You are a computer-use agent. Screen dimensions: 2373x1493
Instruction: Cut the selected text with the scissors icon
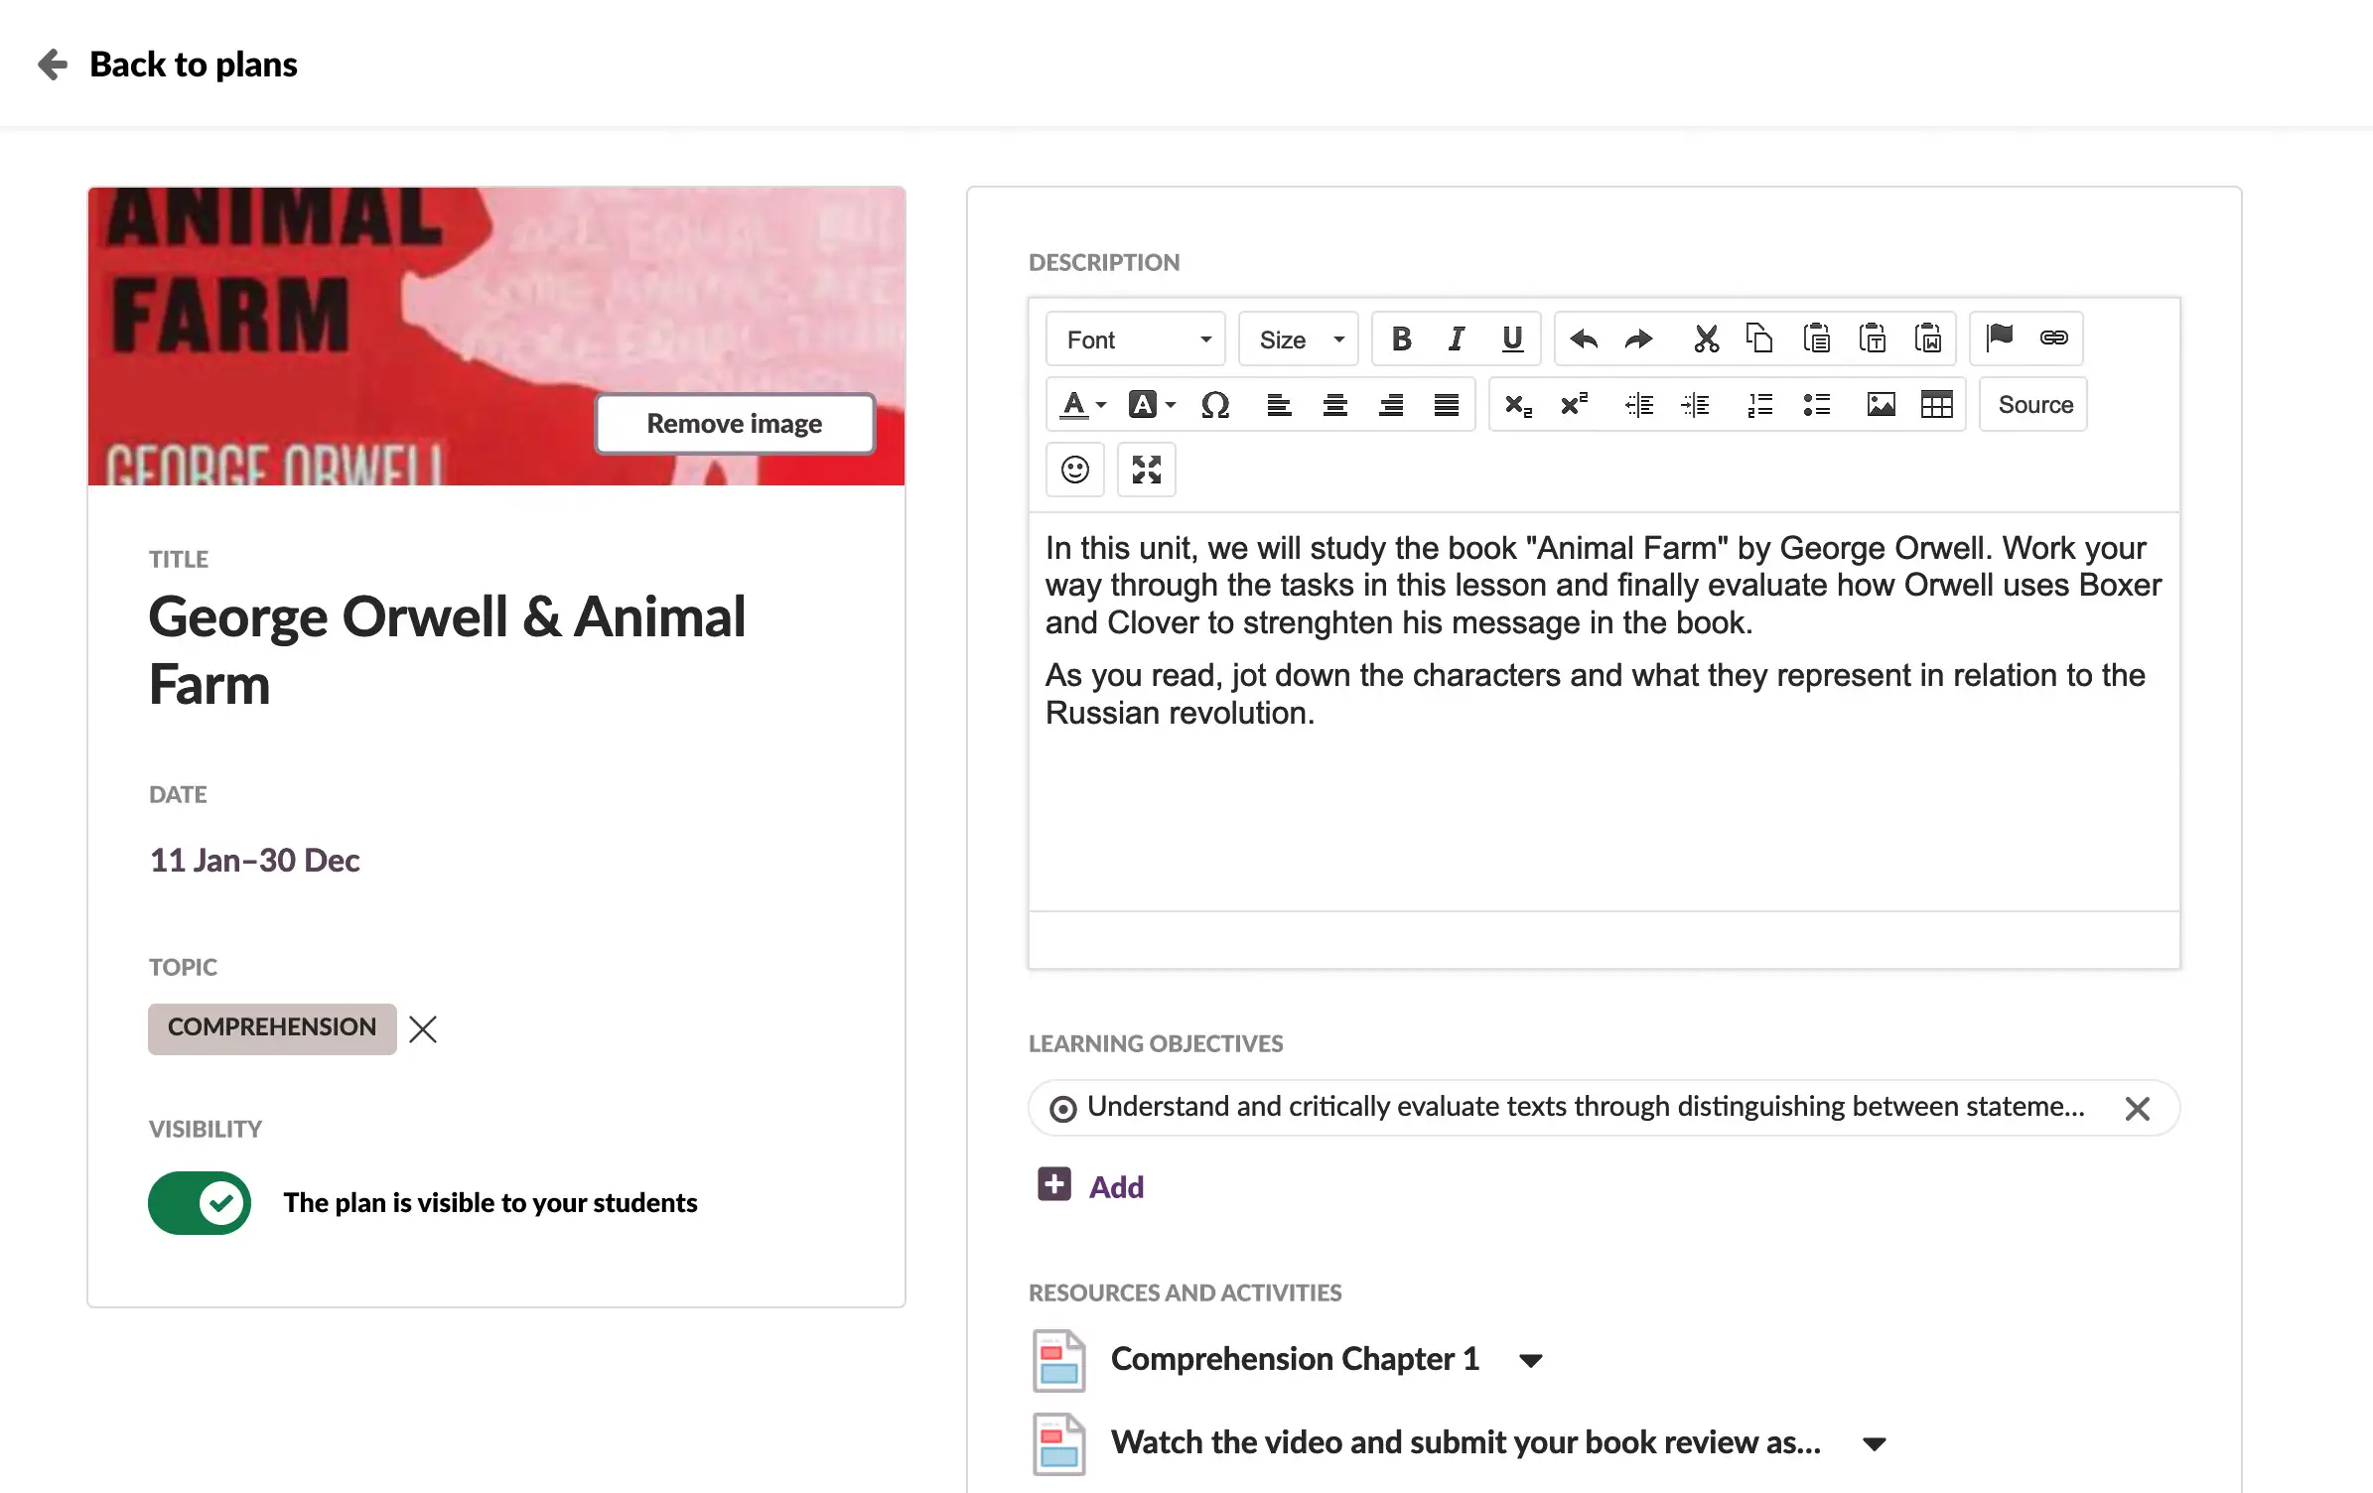tap(1706, 339)
